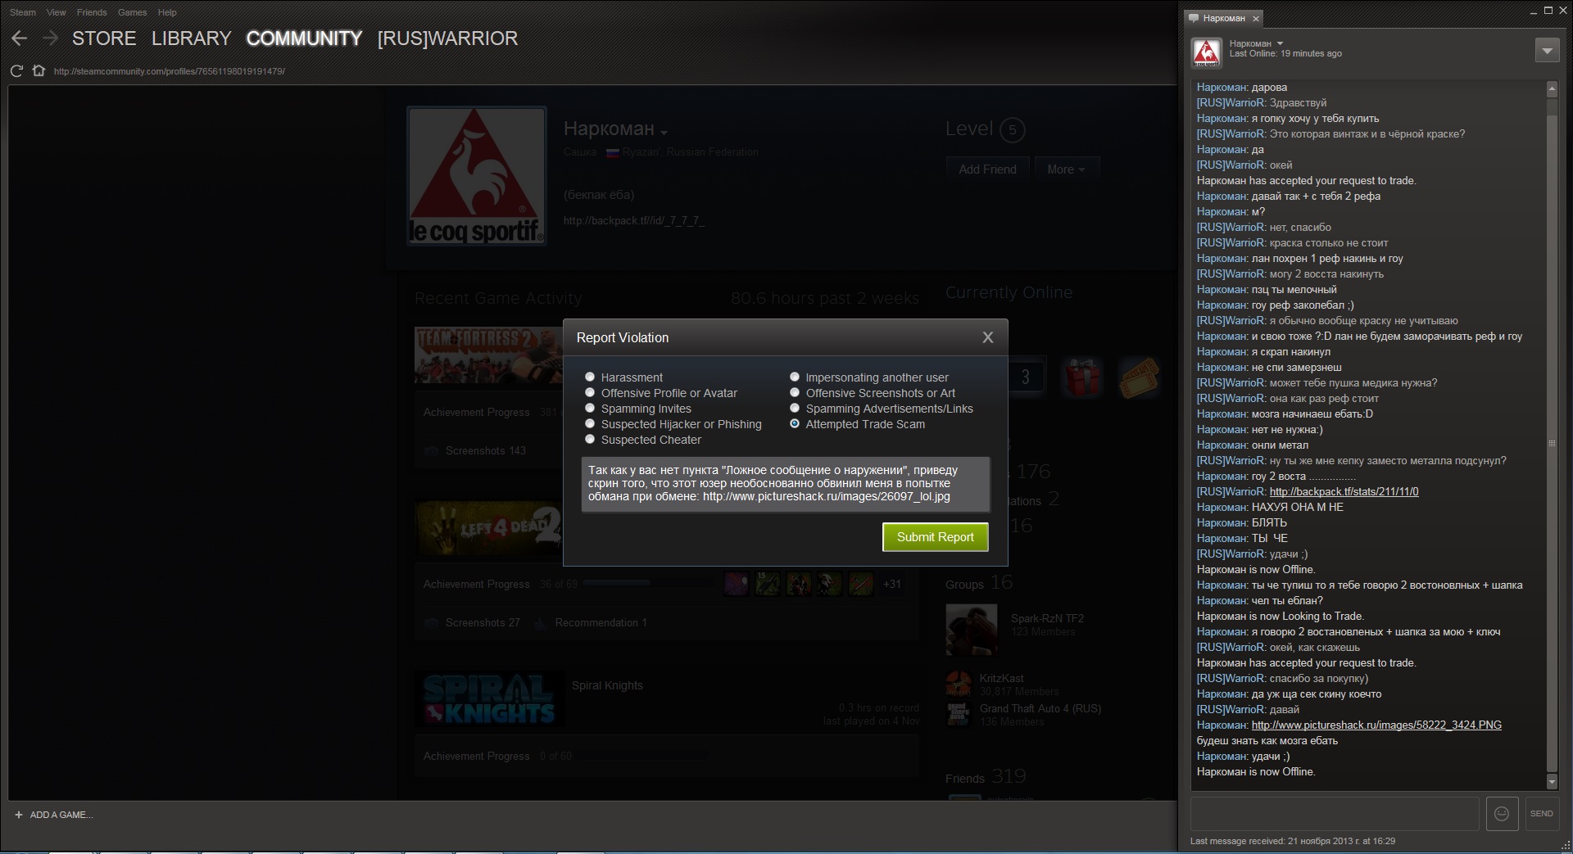
Task: Expand the chat header name dropdown arrow
Action: point(1280,43)
